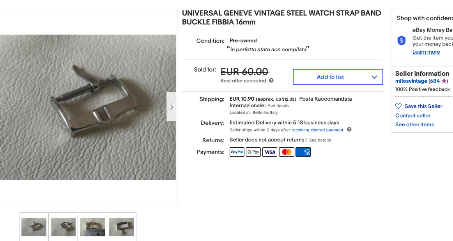Select the second buckle thumbnail
This screenshot has width=453, height=241.
click(63, 227)
